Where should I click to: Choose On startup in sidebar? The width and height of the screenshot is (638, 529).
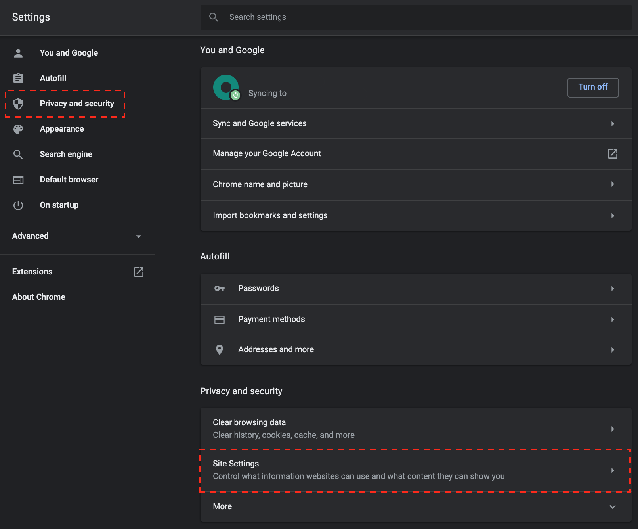click(59, 205)
